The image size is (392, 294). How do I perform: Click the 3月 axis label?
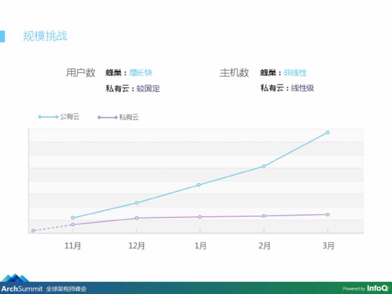(328, 246)
